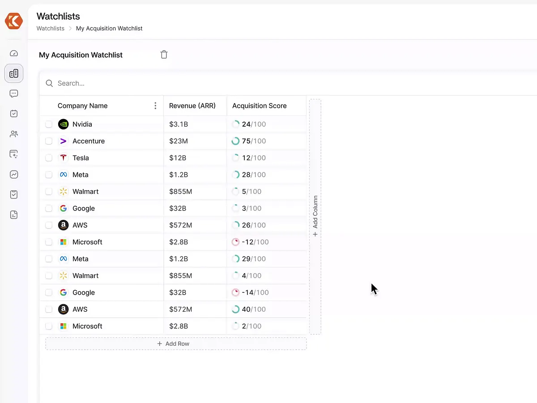Open the calendar check sidebar icon

14,114
